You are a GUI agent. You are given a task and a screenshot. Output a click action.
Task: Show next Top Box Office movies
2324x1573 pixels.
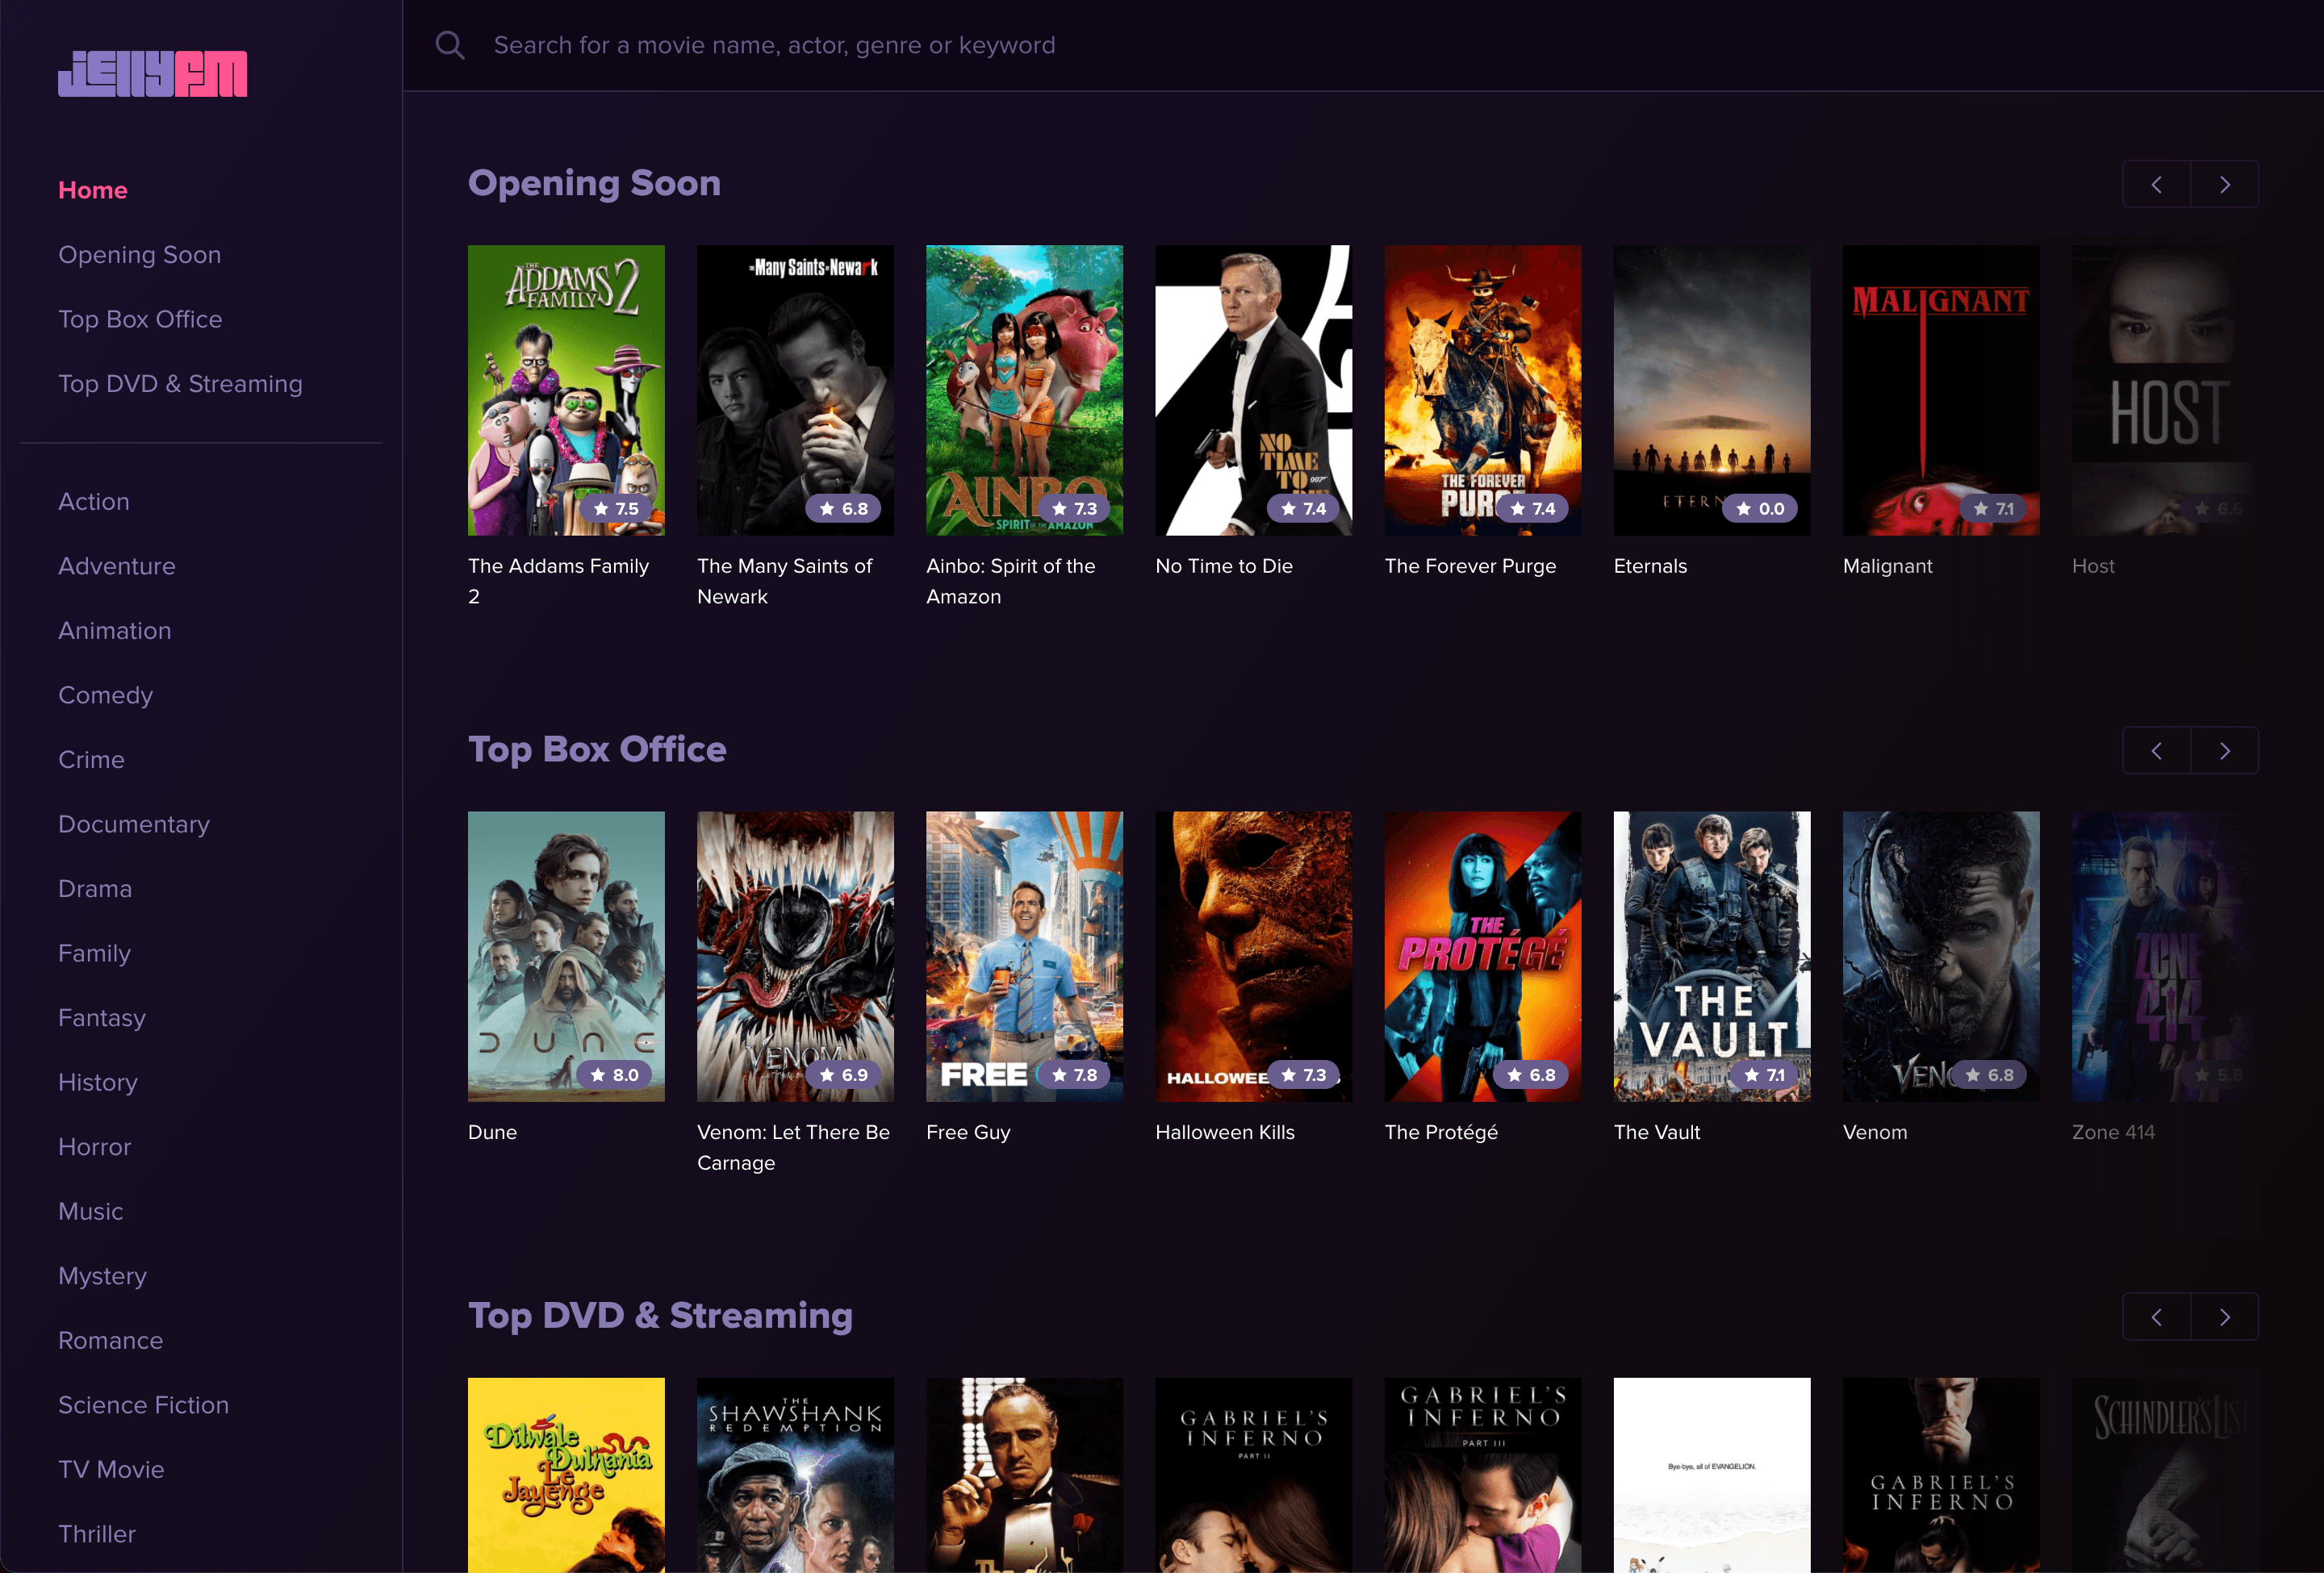click(2224, 750)
